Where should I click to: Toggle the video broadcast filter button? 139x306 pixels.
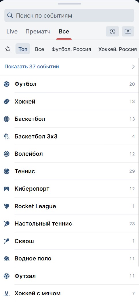(128, 31)
